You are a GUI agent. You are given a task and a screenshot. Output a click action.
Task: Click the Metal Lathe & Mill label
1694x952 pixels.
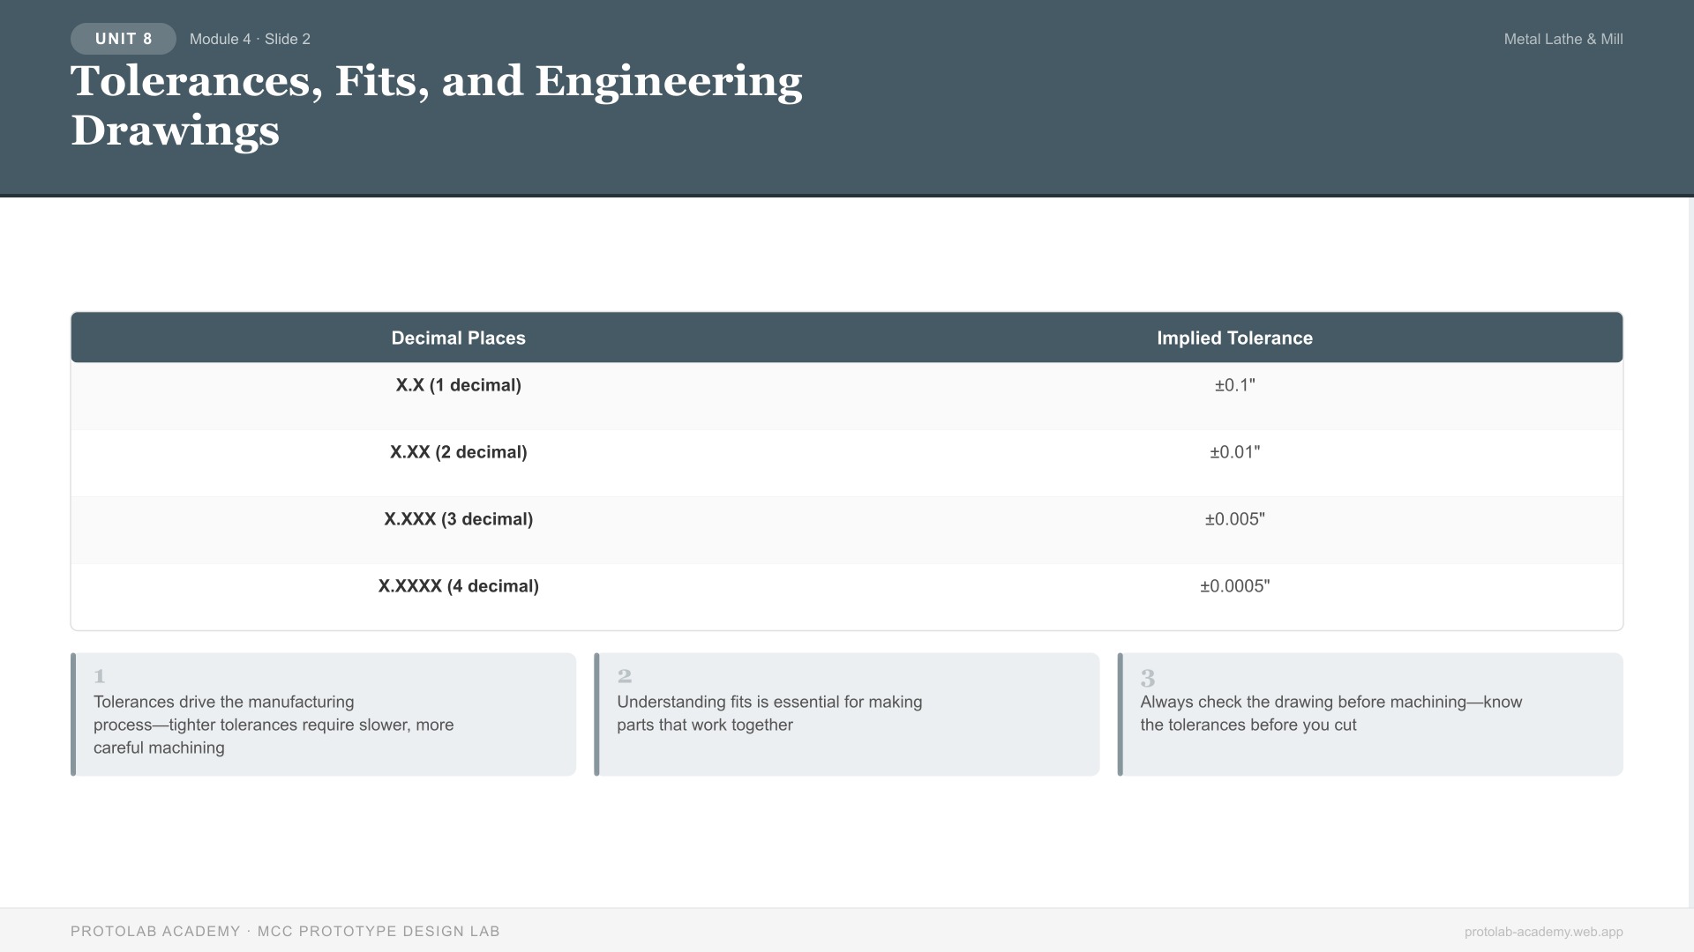pos(1563,39)
